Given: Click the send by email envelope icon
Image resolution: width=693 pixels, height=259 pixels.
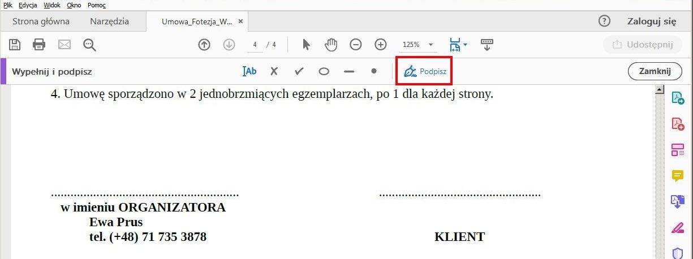Looking at the screenshot, I should (x=64, y=45).
